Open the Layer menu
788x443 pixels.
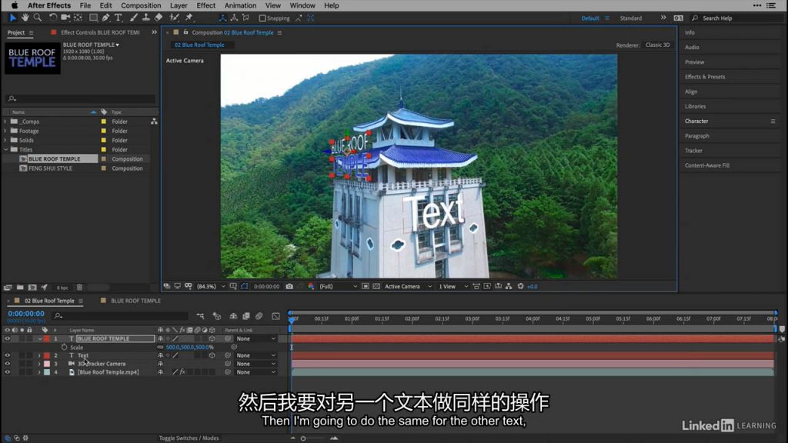(x=179, y=5)
